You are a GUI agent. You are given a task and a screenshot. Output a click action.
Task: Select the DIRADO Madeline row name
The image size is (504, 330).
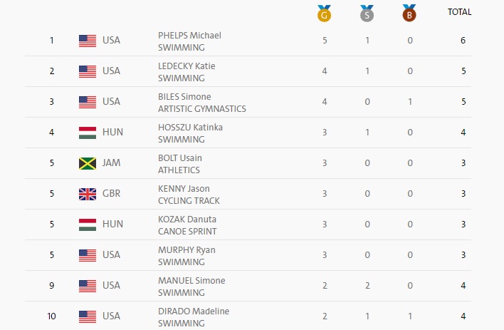click(194, 311)
